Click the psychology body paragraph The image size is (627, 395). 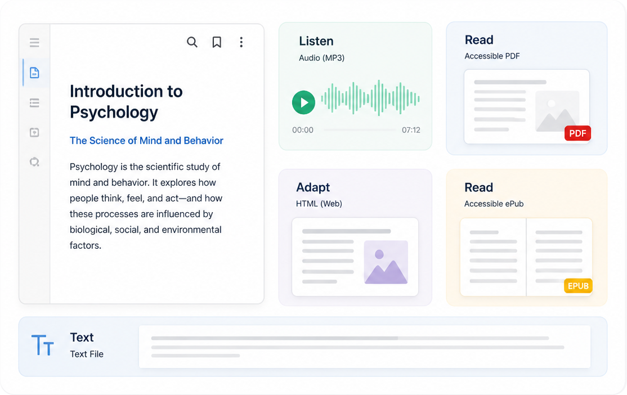click(x=146, y=206)
